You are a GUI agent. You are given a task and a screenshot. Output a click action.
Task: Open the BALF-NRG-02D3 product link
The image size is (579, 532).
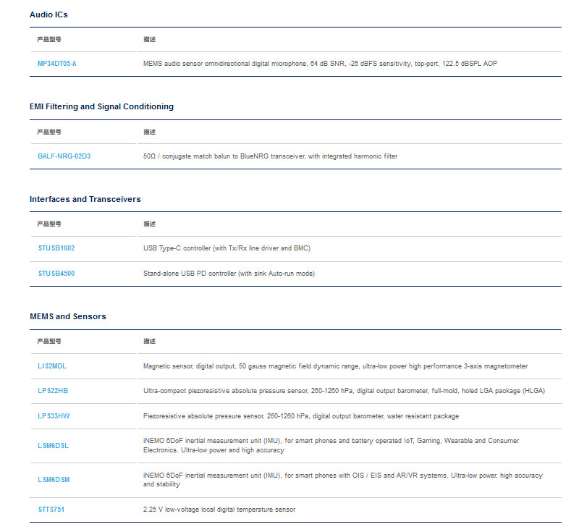point(64,156)
